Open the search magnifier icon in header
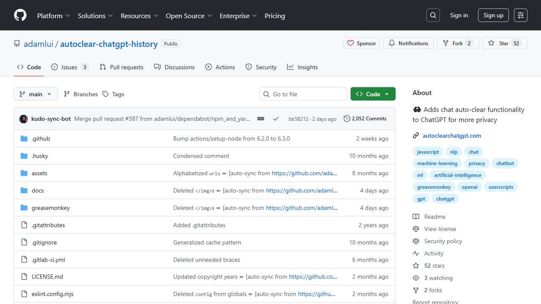The height and width of the screenshot is (304, 541). pyautogui.click(x=433, y=15)
